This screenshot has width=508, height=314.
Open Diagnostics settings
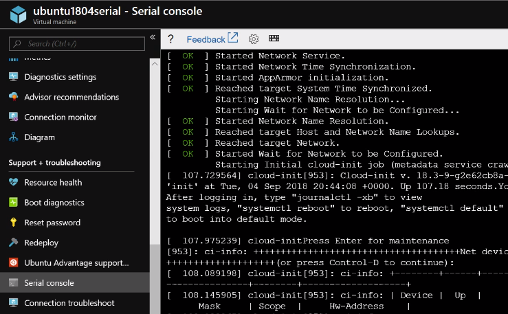tap(60, 77)
